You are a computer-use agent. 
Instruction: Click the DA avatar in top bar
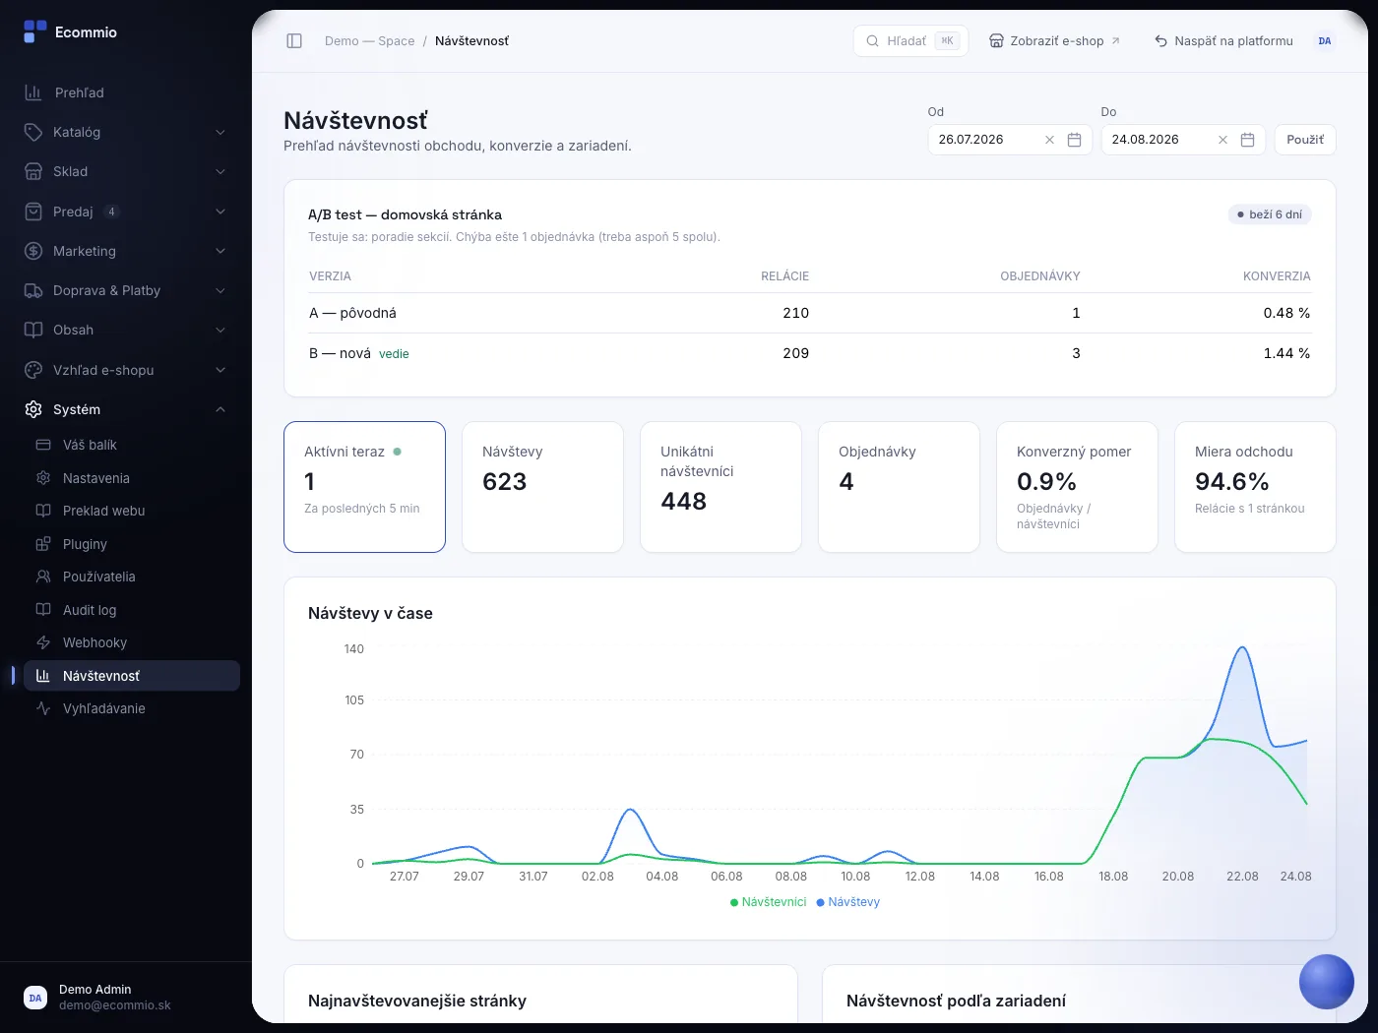click(x=1325, y=41)
